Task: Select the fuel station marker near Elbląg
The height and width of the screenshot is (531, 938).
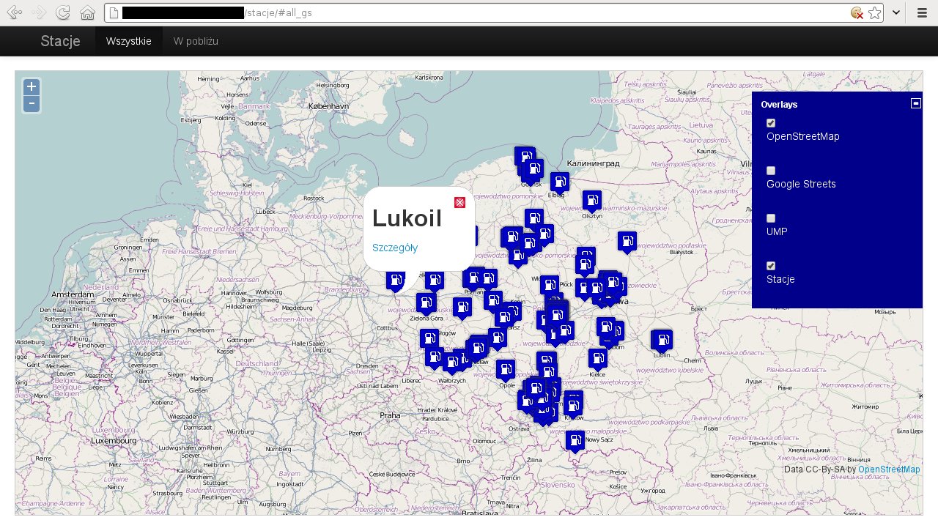Action: 560,182
